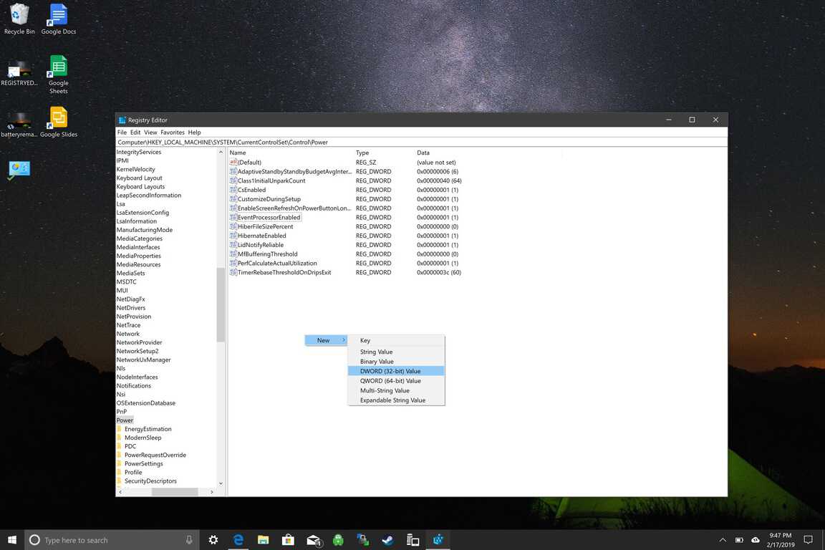Click the CsEnabled value icon
Viewport: 825px width, 550px height.
tap(233, 190)
